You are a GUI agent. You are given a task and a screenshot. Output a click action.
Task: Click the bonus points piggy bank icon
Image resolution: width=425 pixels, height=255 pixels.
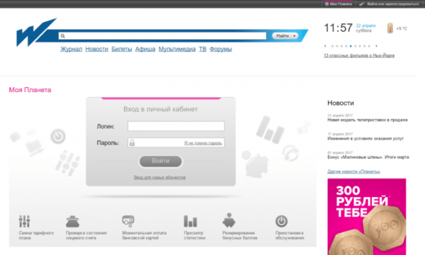coord(229,220)
